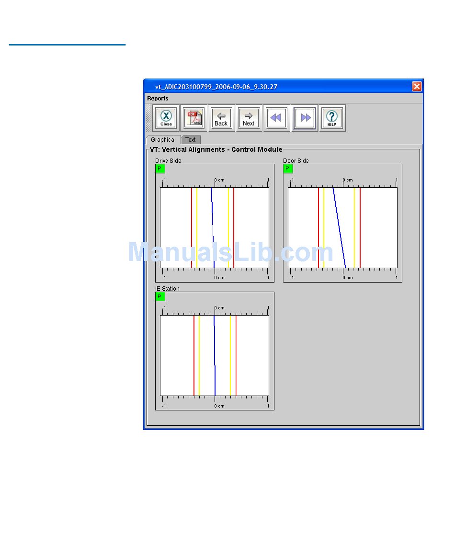
Task: Export the report to Adobe PDF
Action: (194, 118)
